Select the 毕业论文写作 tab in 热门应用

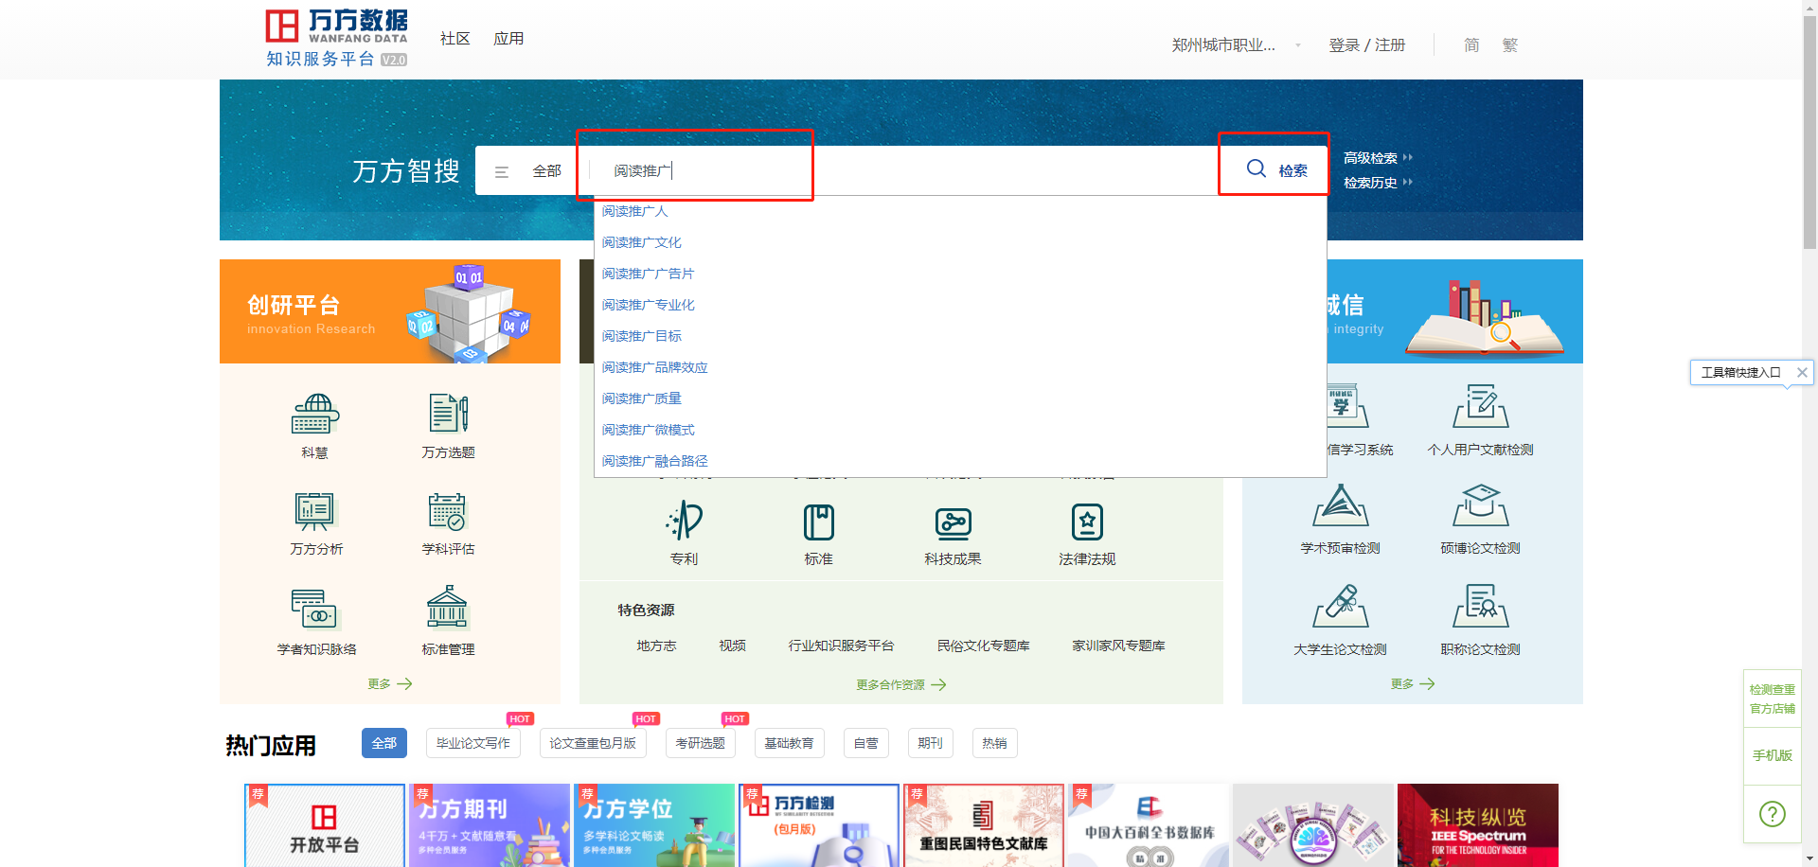472,743
